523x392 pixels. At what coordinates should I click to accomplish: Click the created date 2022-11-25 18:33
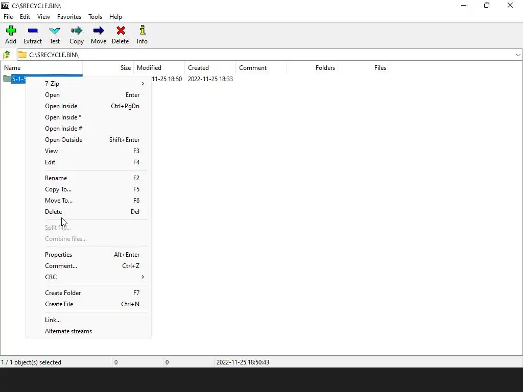click(210, 79)
